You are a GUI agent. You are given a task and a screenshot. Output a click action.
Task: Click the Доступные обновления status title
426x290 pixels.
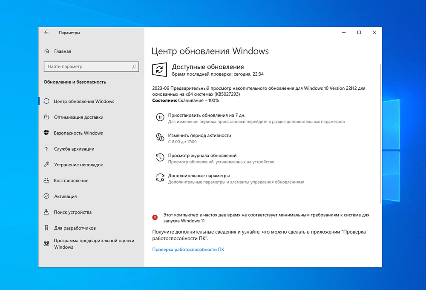pos(208,67)
